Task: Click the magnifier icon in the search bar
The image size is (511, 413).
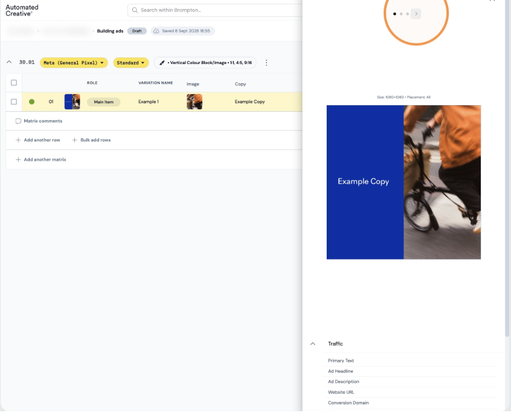Action: coord(135,10)
